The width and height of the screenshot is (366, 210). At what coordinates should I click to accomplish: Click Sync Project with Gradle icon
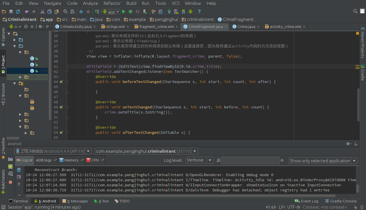click(x=169, y=12)
